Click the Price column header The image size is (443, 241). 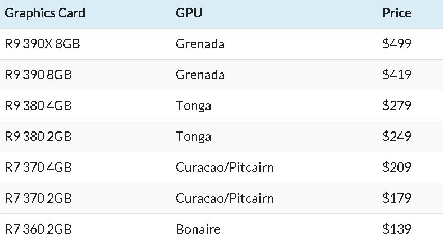click(x=397, y=13)
